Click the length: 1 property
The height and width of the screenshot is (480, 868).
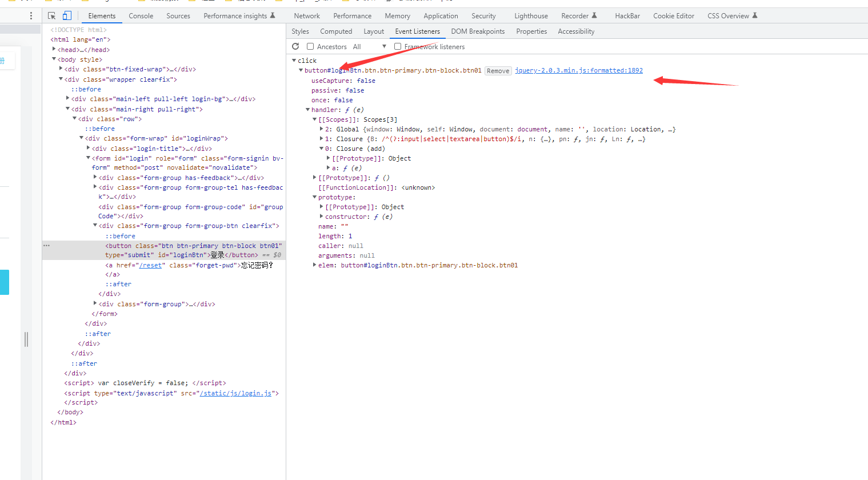tap(335, 236)
